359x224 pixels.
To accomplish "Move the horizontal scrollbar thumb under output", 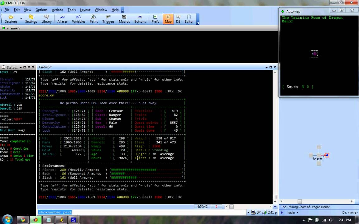I will click(232, 207).
